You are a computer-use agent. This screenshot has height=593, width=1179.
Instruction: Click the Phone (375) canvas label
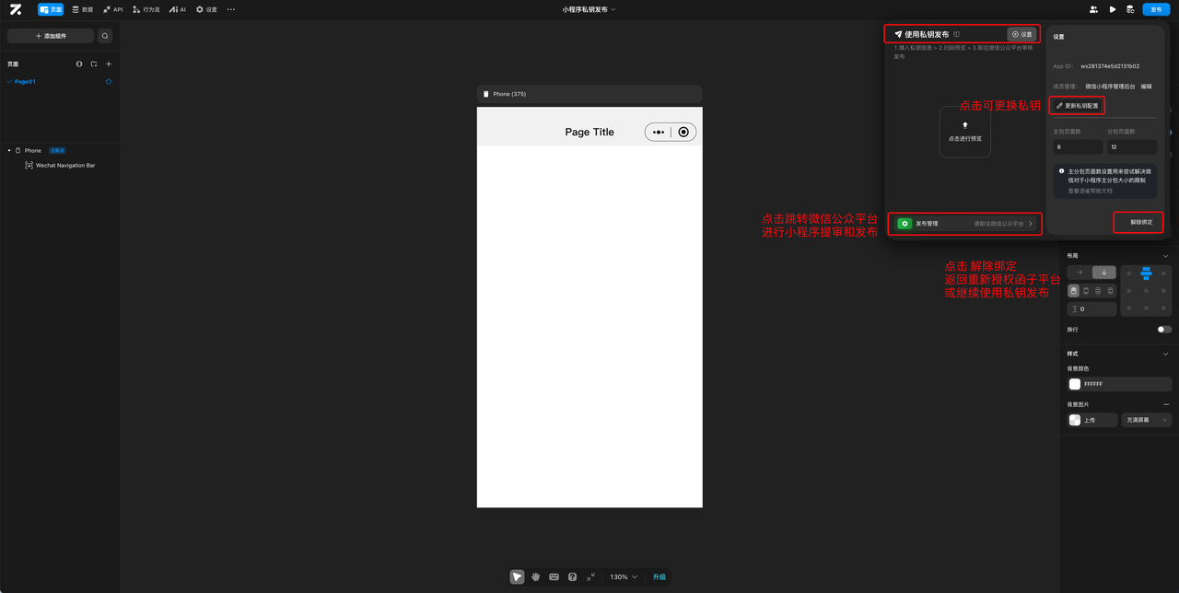[509, 94]
